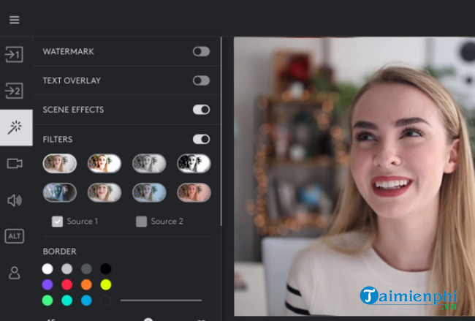Choose dark gray border color
This screenshot has width=475, height=321.
click(86, 269)
